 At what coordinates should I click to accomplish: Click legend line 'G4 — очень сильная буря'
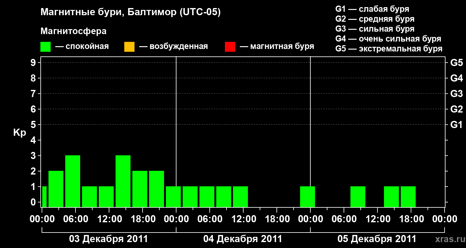[388, 39]
